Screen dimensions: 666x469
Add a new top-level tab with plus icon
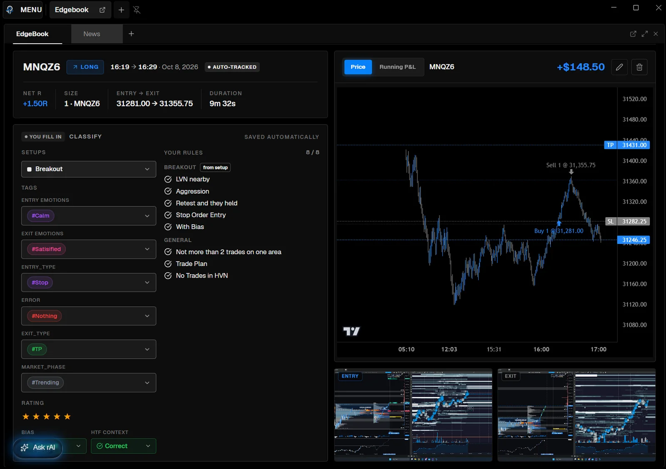click(x=121, y=10)
